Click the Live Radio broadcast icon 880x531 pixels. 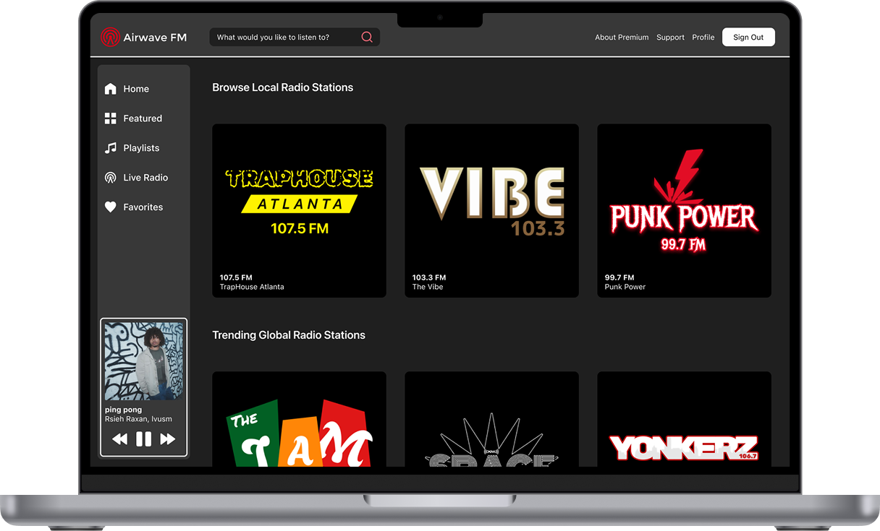111,178
